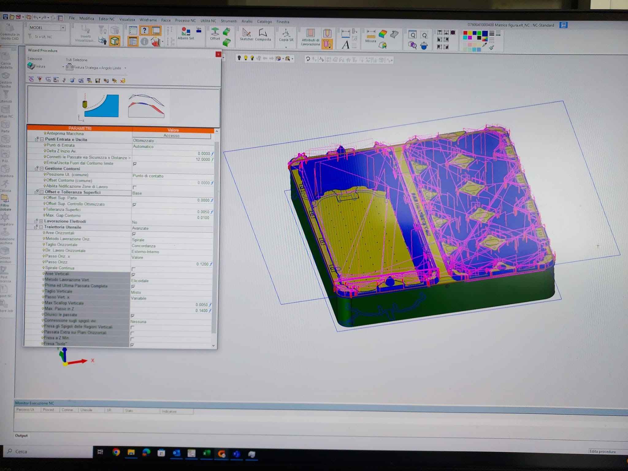Viewport: 628px width, 471px height.
Task: Enable Abilita Nidificazione Zone di Lavoro checkbox
Action: [x=135, y=187]
